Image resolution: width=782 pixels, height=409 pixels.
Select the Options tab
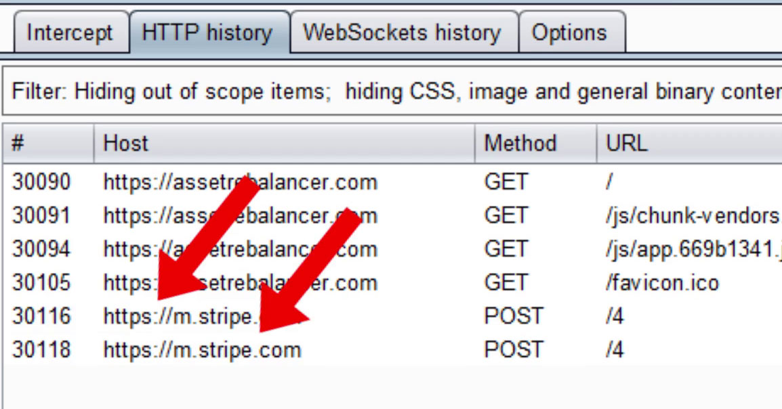click(571, 32)
